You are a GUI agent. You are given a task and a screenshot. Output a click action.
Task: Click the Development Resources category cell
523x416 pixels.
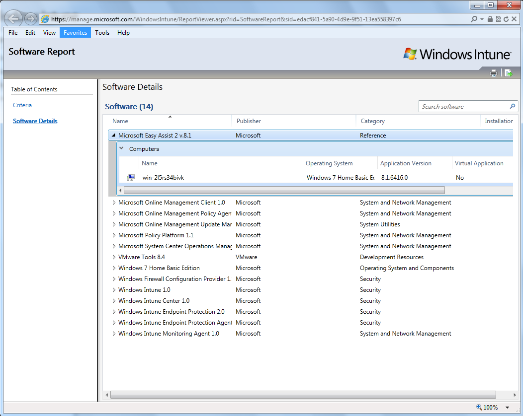392,257
